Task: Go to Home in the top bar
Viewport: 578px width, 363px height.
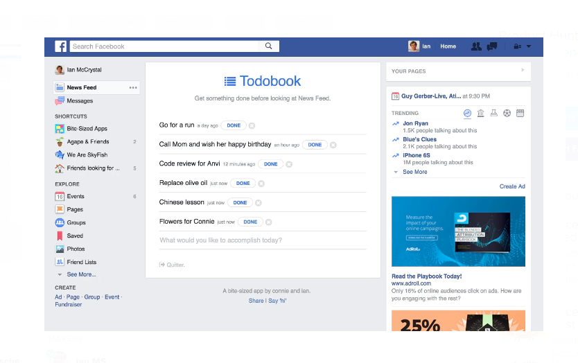Action: [448, 46]
